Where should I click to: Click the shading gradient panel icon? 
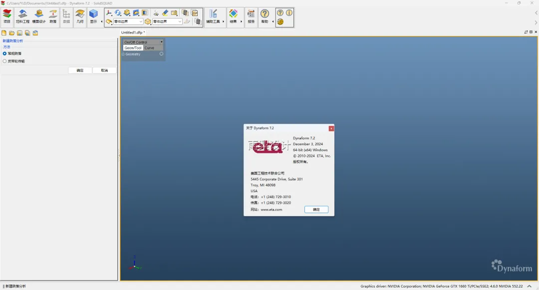pos(145,13)
